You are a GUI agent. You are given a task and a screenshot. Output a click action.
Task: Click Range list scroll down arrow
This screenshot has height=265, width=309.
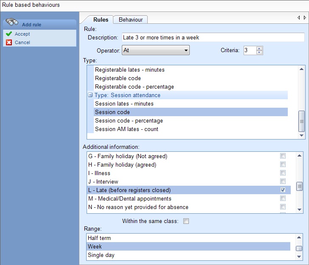[299, 257]
